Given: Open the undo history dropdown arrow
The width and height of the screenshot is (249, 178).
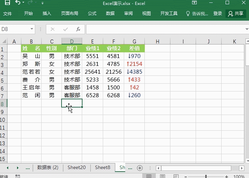Looking at the screenshot, I should click(23, 2).
